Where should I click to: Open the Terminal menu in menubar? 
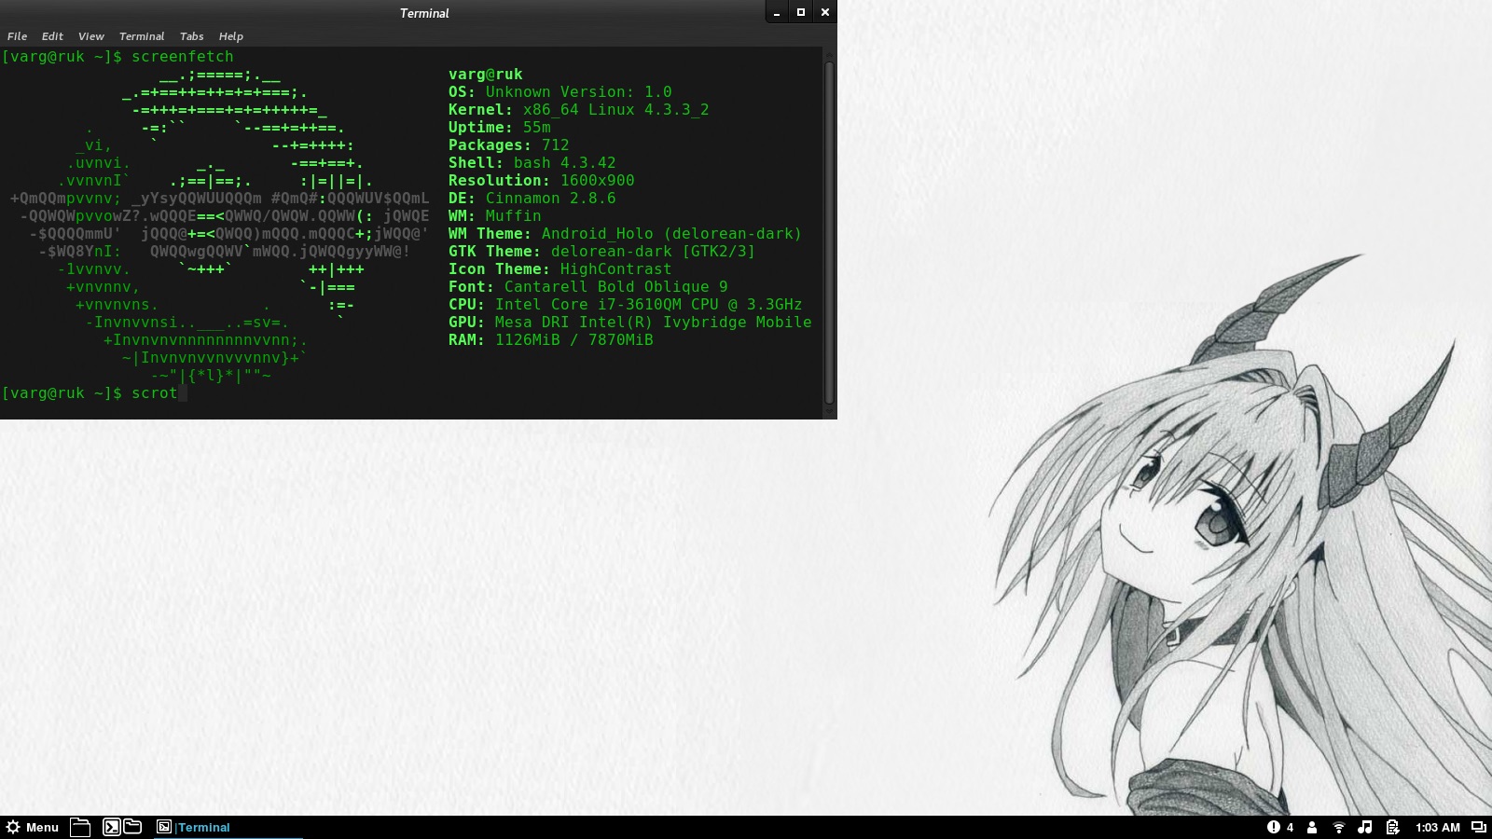click(142, 36)
